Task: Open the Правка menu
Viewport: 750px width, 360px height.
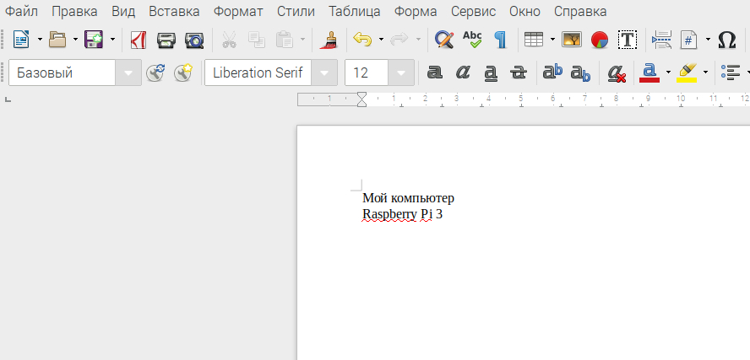Action: point(74,12)
